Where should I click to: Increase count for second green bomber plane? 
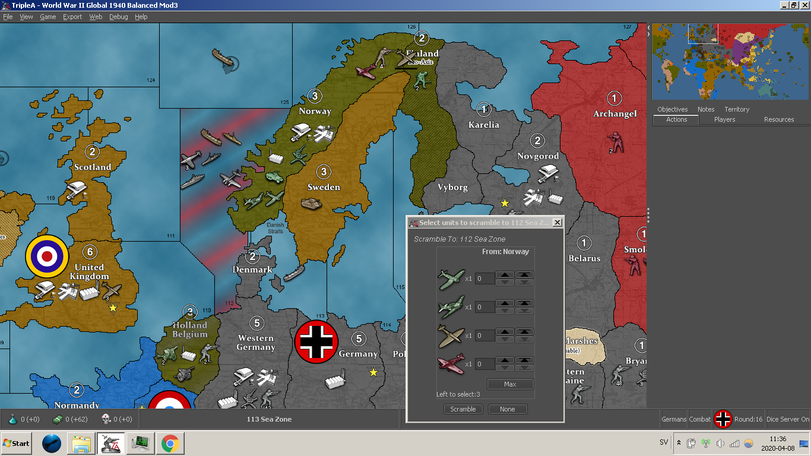pos(505,303)
